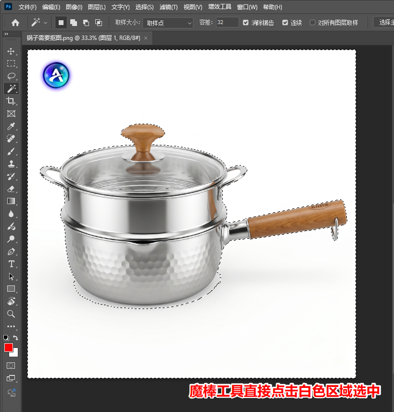Toggle Quick Mask mode
The image size is (394, 412).
click(x=11, y=365)
